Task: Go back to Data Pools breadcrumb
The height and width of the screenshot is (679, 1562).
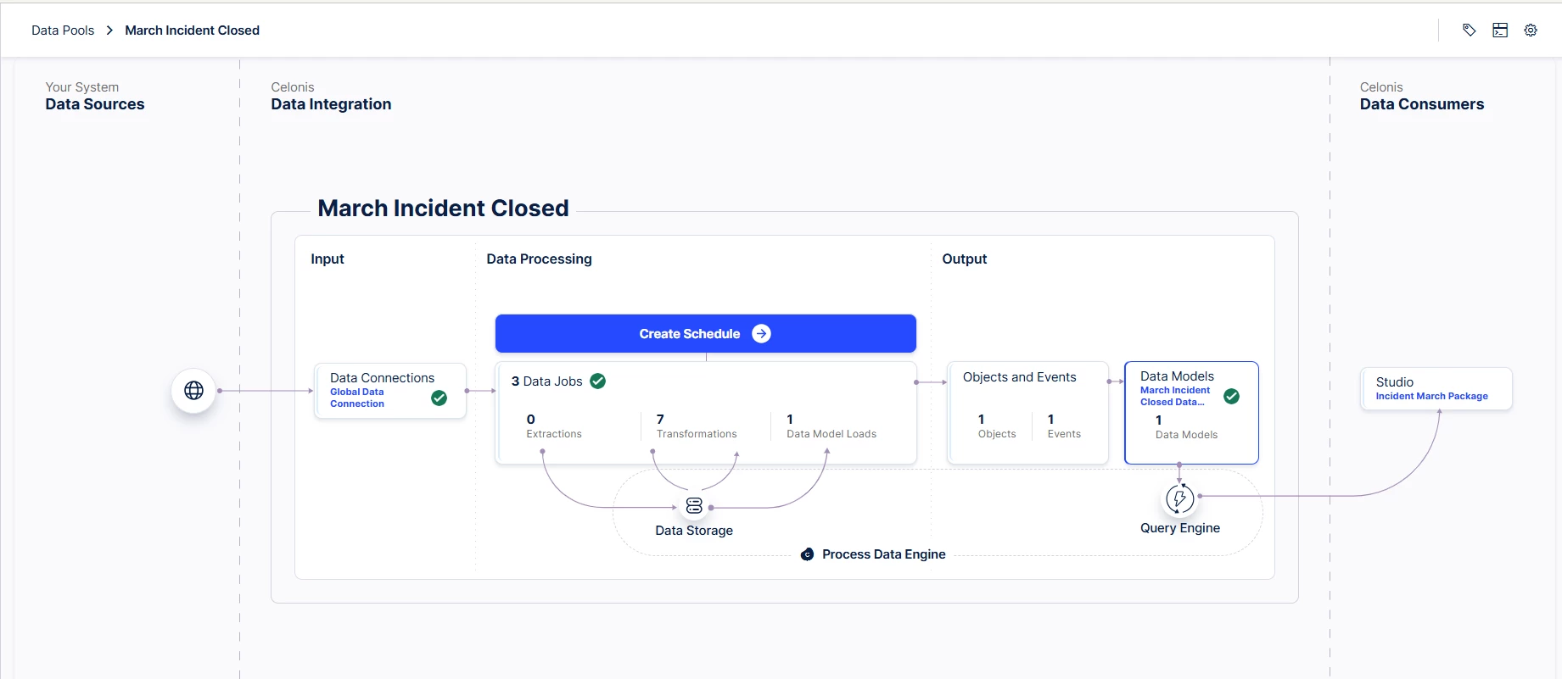Action: 63,31
